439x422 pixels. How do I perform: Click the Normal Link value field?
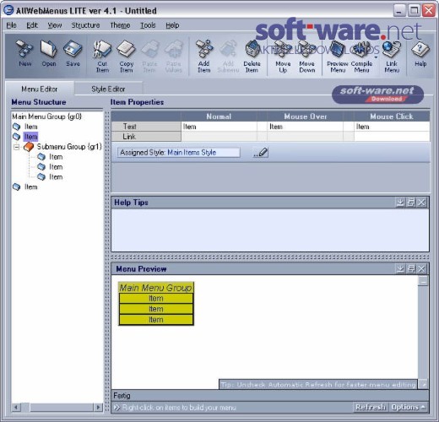pos(219,137)
